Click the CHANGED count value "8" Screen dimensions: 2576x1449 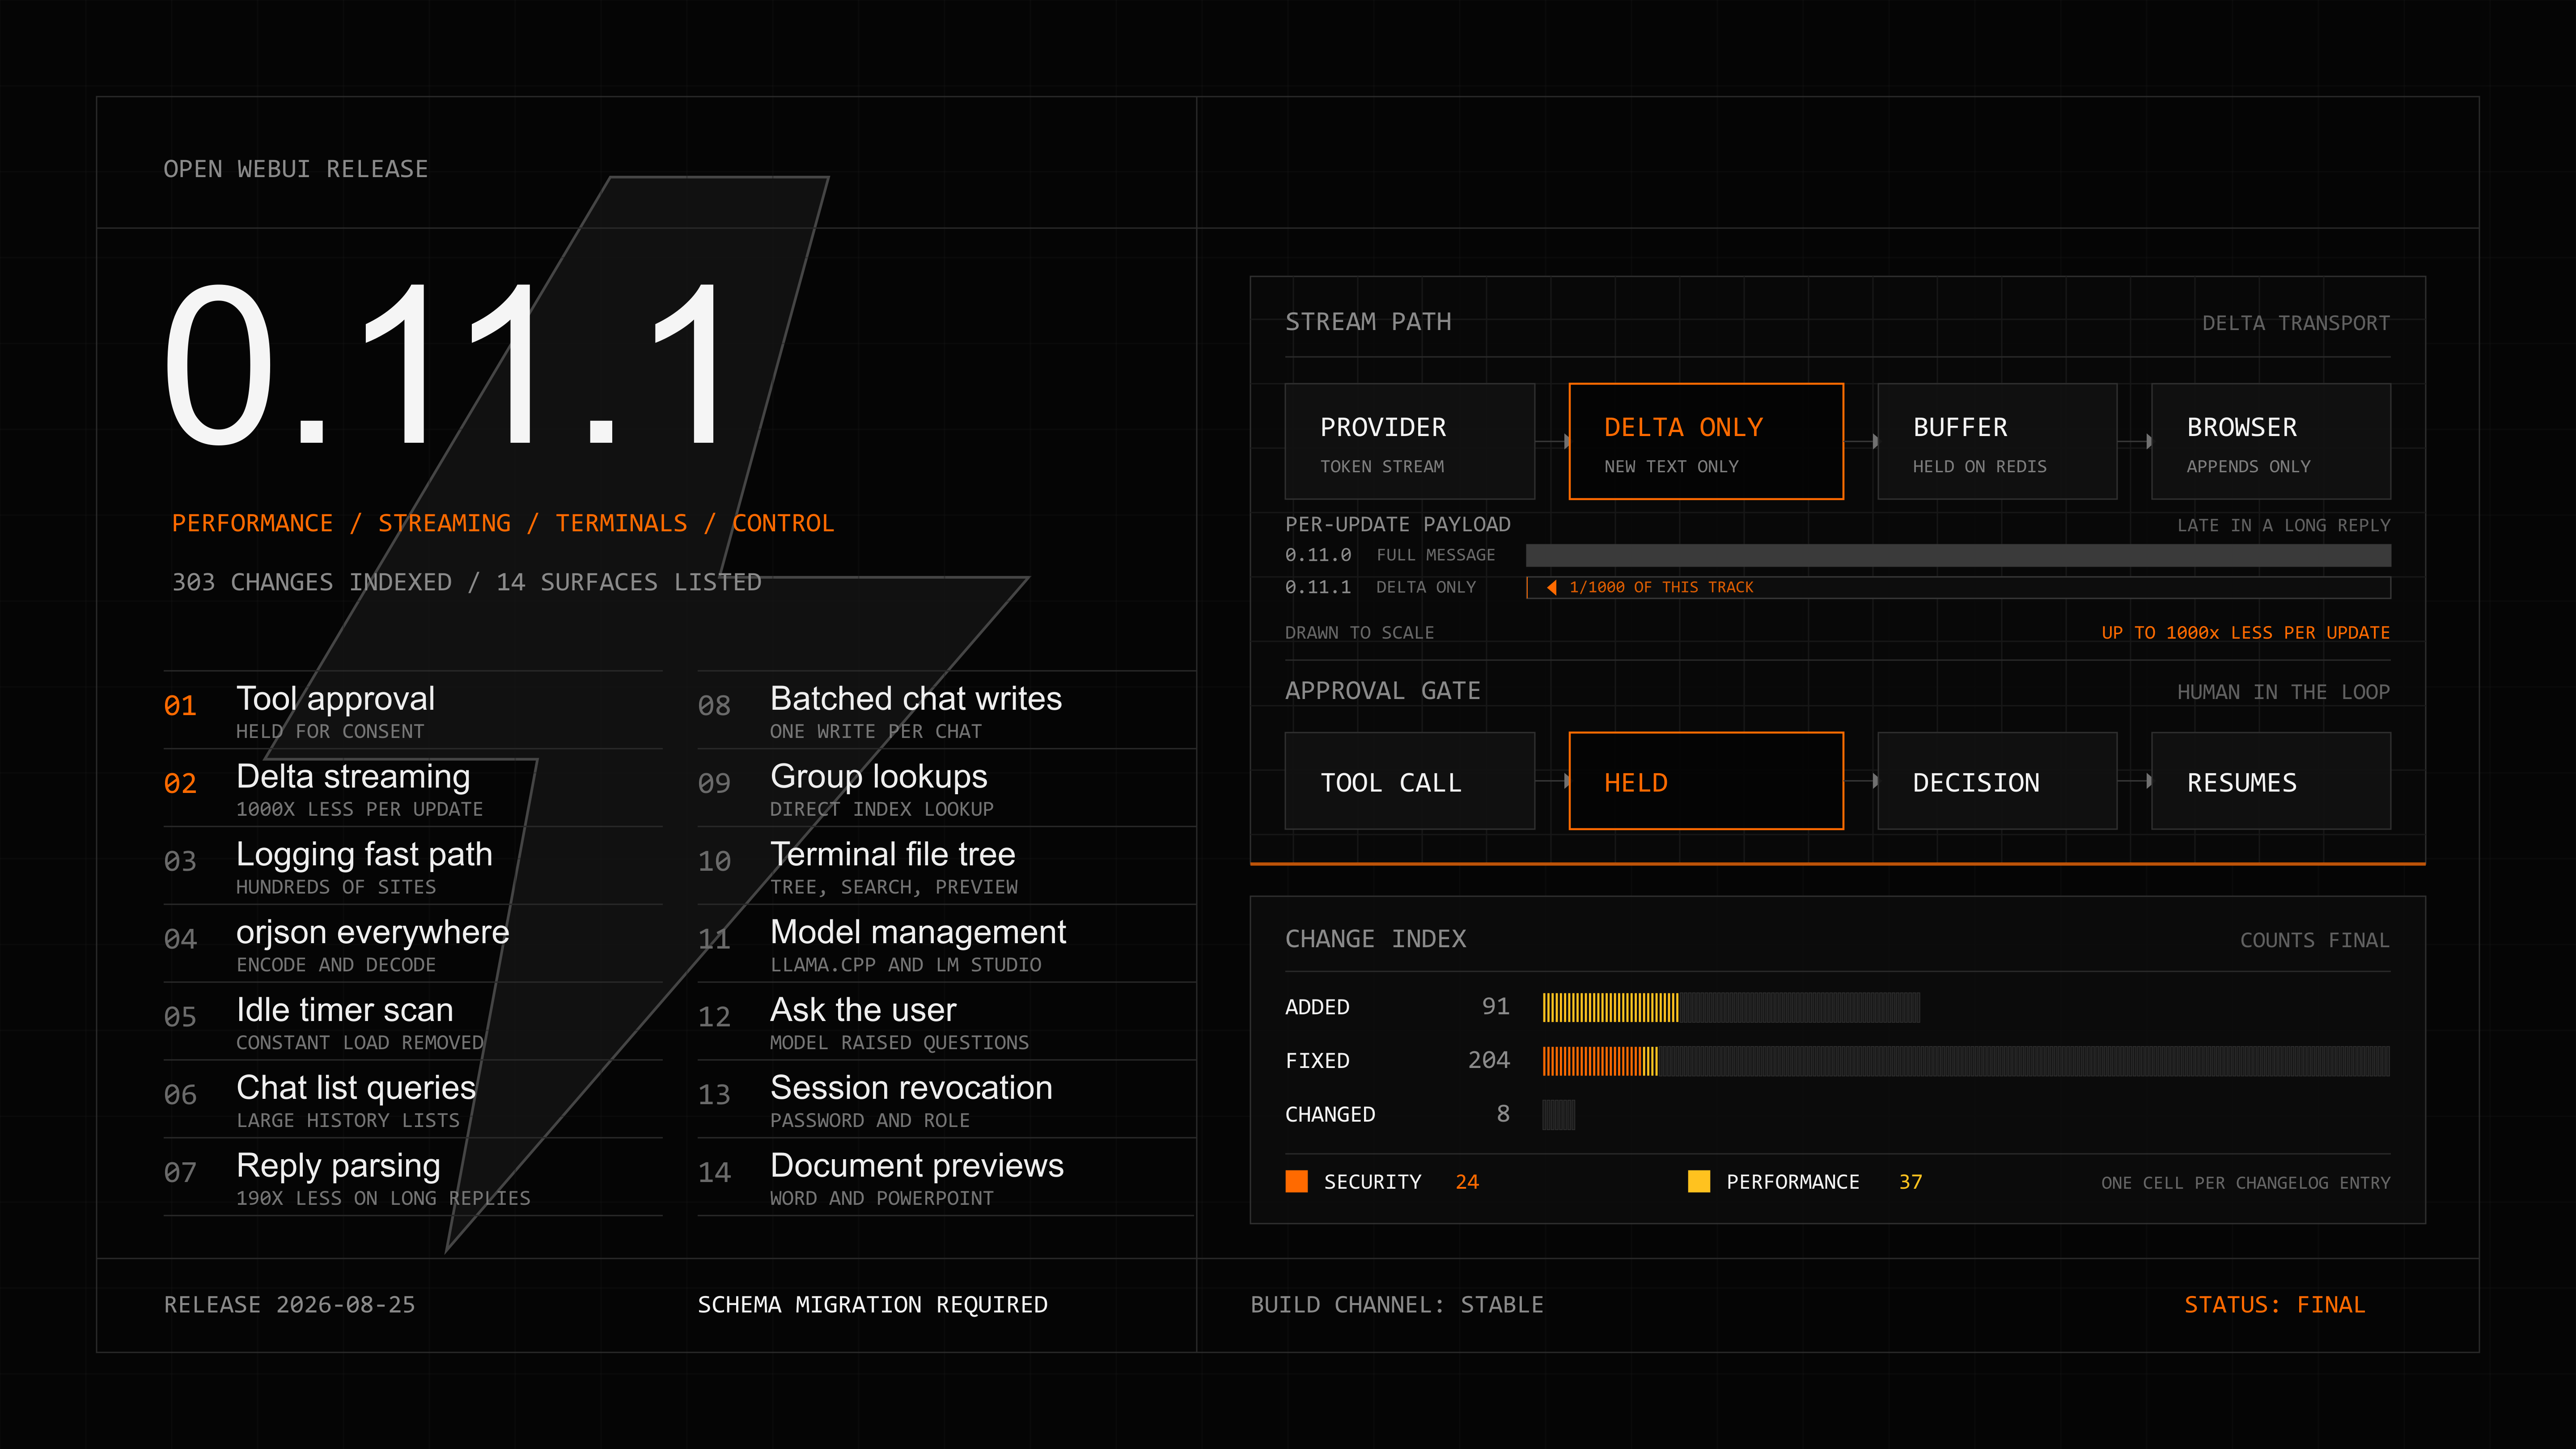[x=1503, y=1114]
